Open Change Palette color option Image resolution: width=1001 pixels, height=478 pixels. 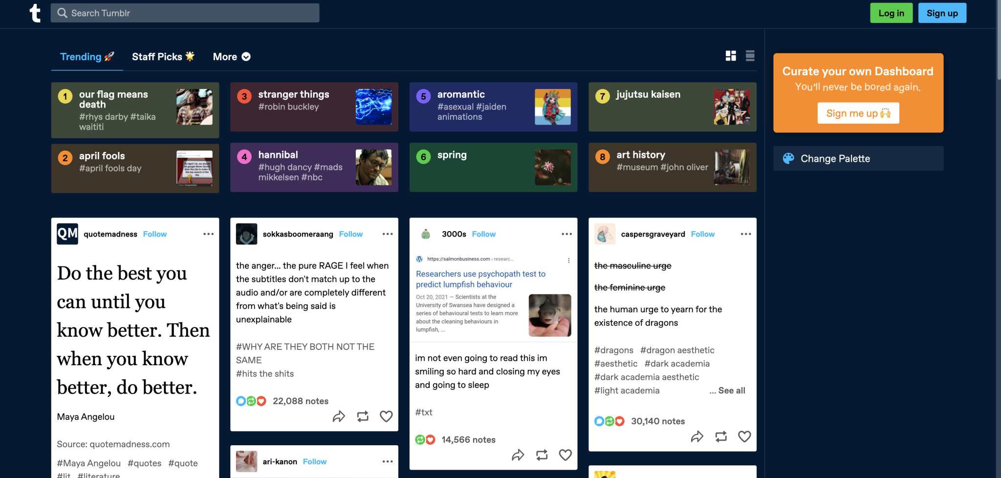click(x=858, y=158)
